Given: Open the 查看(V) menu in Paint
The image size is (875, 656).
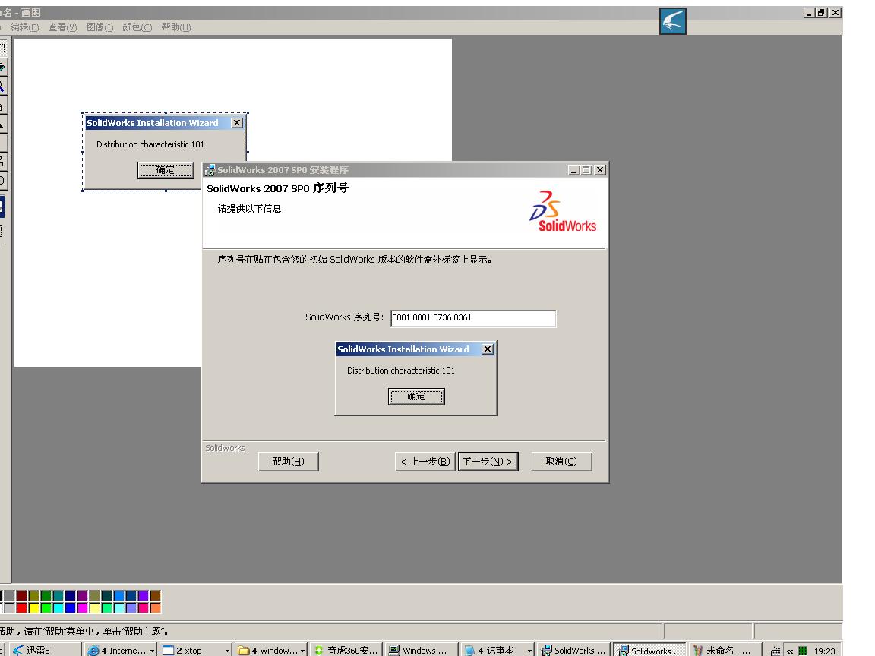Looking at the screenshot, I should click(x=62, y=27).
